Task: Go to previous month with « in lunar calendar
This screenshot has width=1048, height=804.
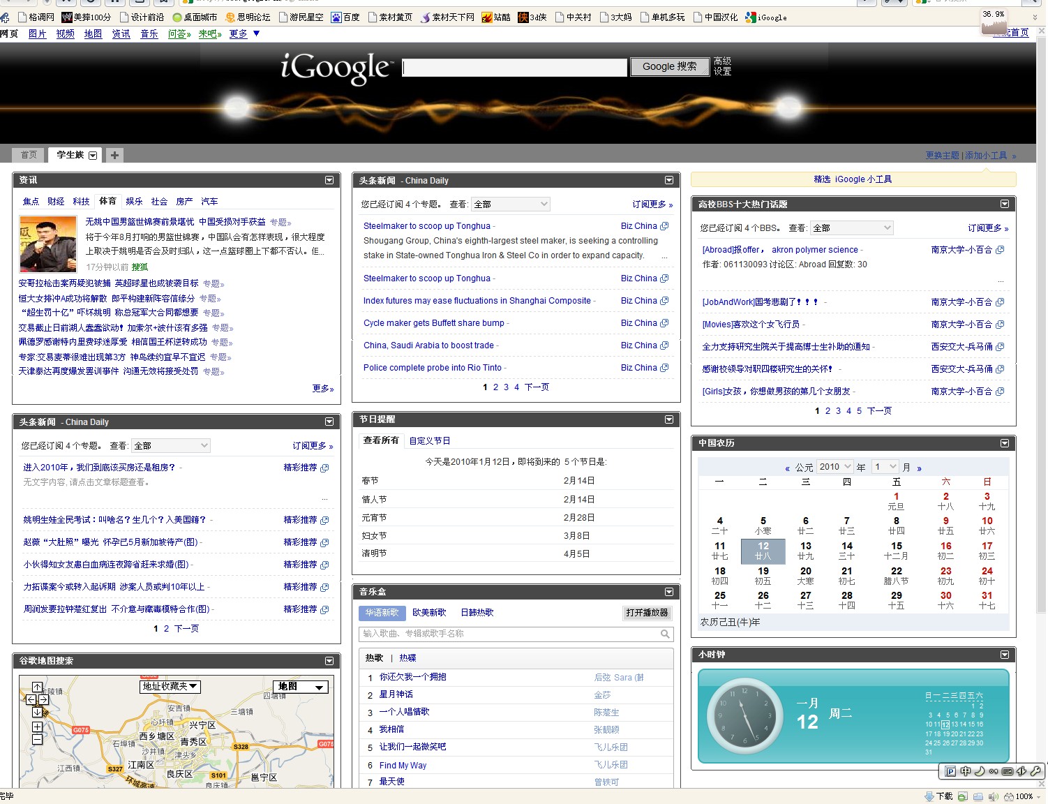Action: [x=788, y=468]
